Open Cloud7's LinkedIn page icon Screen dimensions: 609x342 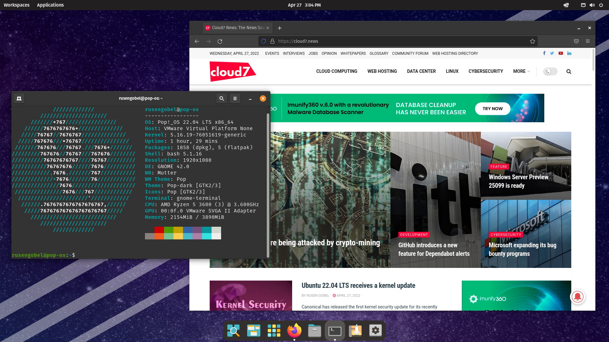pos(569,53)
